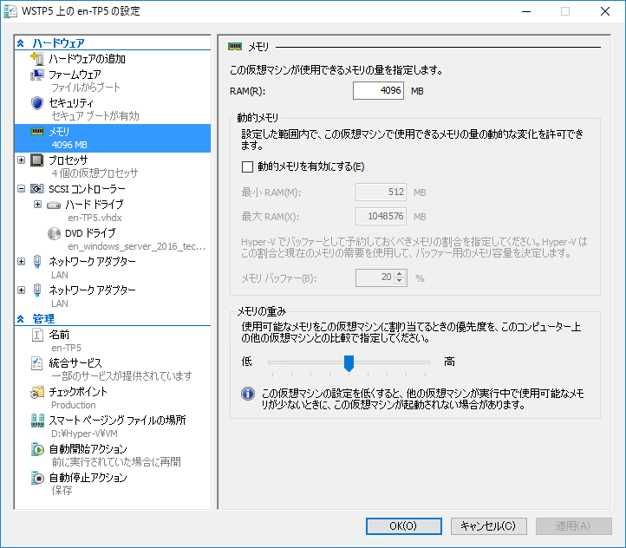Screen dimensions: 626x548
Task: Click the 統合サービス checklist icon
Action: [36, 362]
